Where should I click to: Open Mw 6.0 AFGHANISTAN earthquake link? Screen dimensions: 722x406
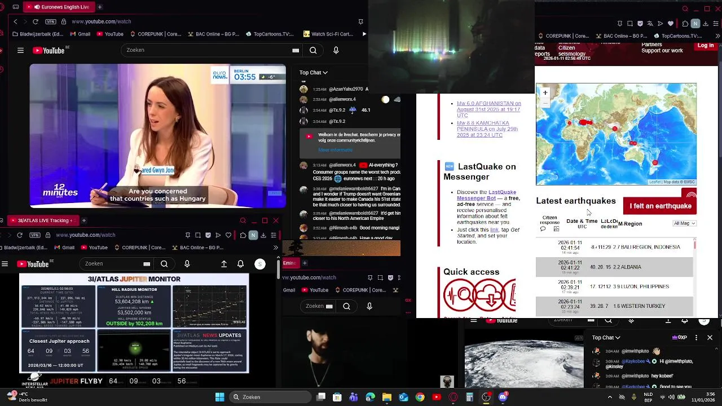(x=488, y=109)
